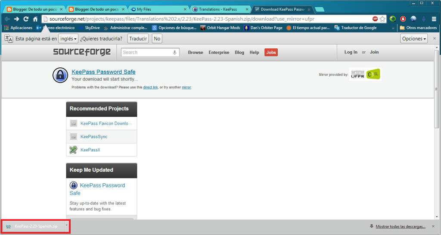Open the Traductor de Google bookmark
441x235 pixels.
tap(355, 28)
